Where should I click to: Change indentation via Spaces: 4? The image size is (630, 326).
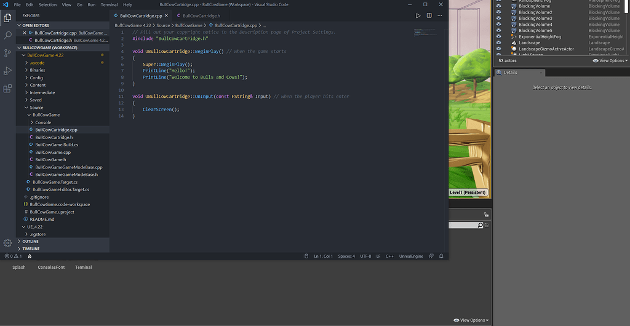[x=346, y=256]
